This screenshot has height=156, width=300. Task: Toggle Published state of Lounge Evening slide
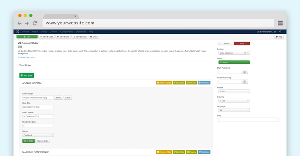coord(204,82)
